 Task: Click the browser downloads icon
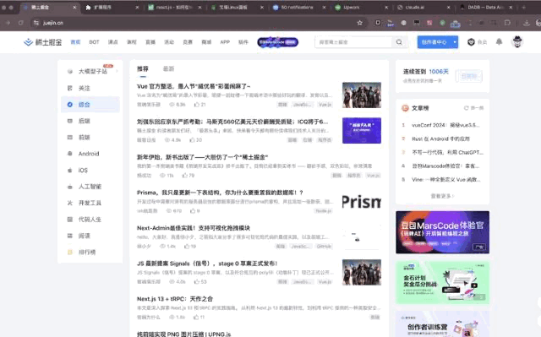[x=526, y=23]
